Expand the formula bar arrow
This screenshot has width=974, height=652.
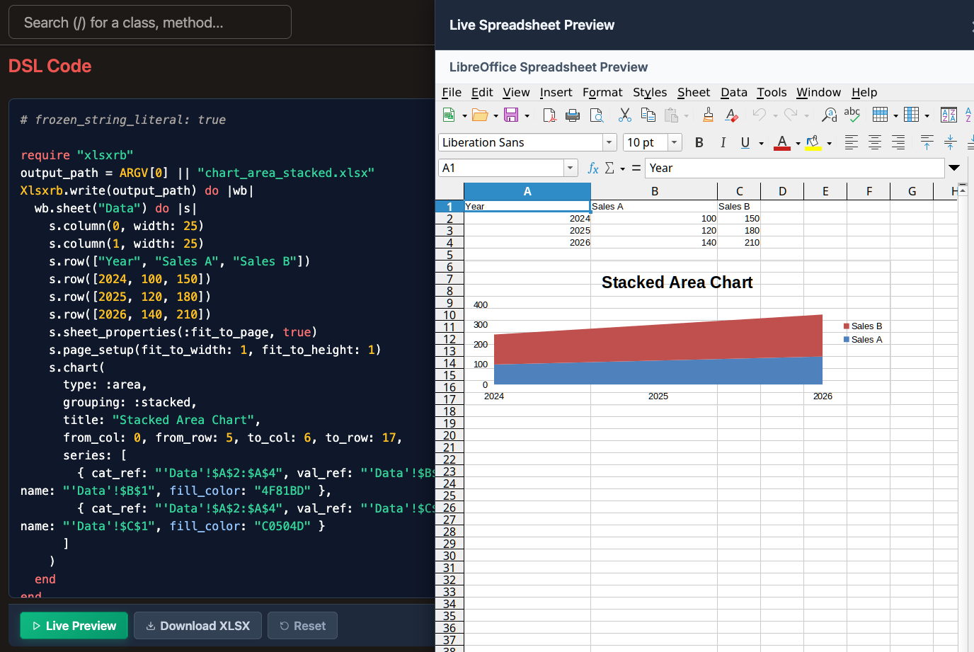pyautogui.click(x=954, y=168)
